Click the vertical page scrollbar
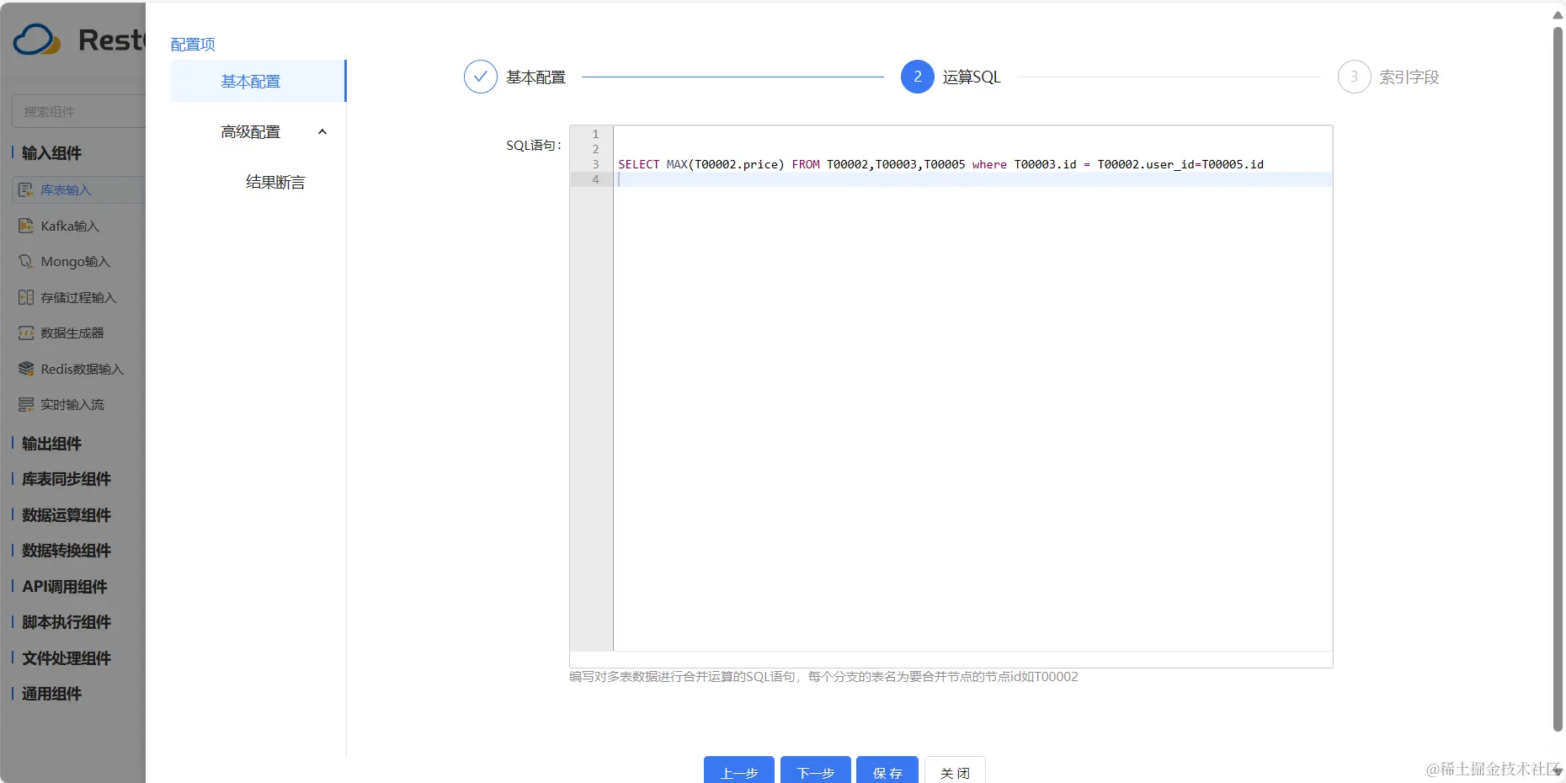1566x783 pixels. coord(1558,379)
